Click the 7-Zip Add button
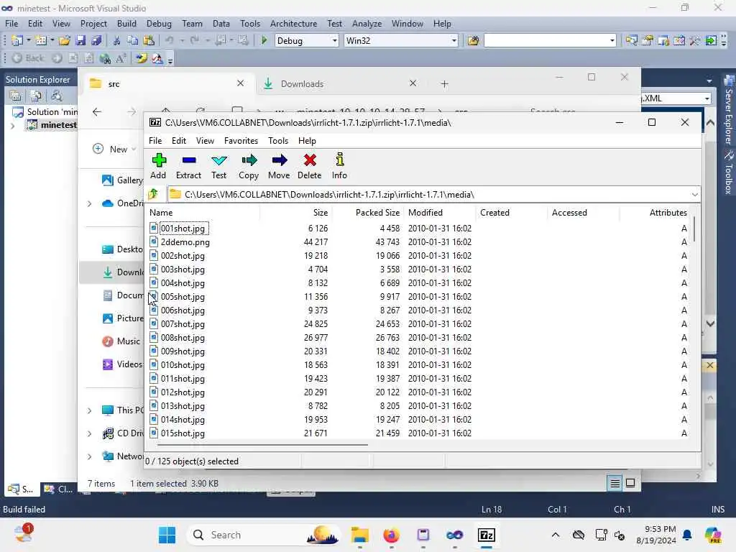 (158, 166)
